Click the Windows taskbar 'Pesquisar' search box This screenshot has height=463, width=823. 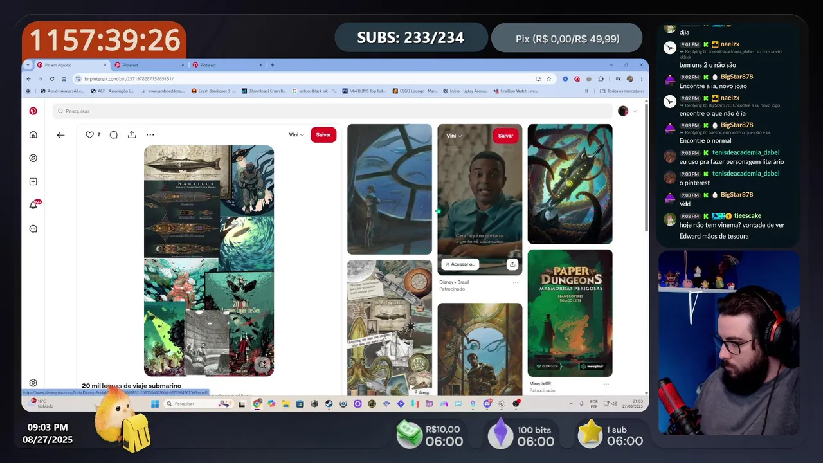click(x=197, y=404)
